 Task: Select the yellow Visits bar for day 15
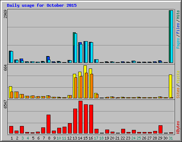pos(85,82)
